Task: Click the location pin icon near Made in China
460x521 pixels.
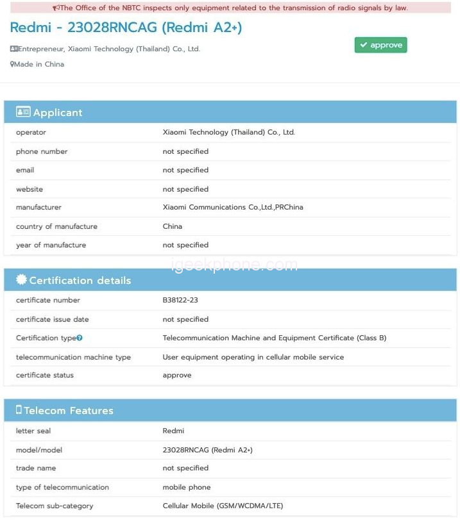Action: [12, 64]
